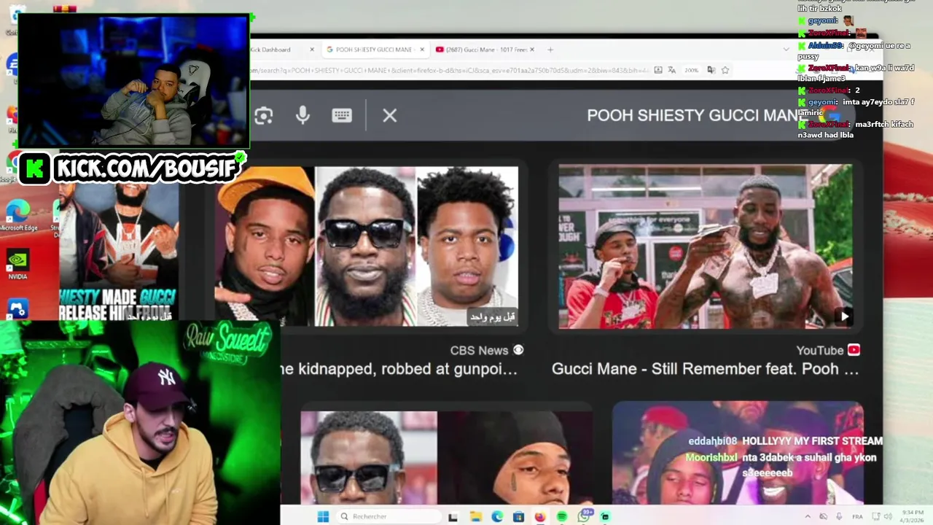Image resolution: width=933 pixels, height=525 pixels.
Task: Click the top-left webcam overlay
Action: click(133, 80)
